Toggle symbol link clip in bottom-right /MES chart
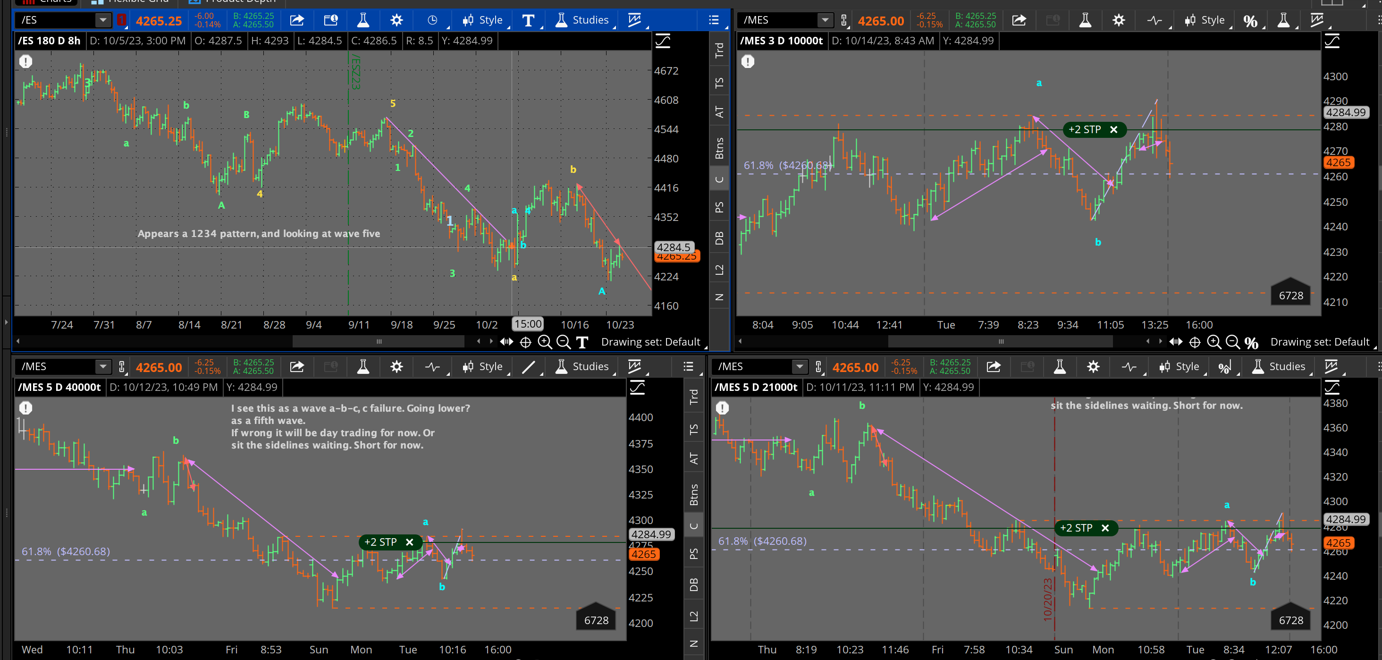The width and height of the screenshot is (1382, 660). 818,367
